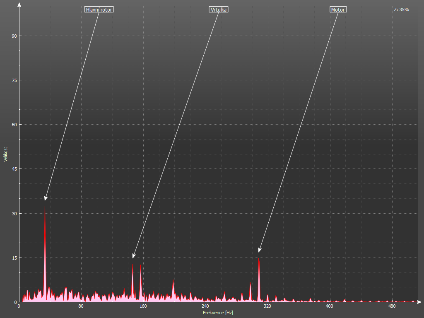Click the Motor annotation label
Screen dimensions: 424x318
coord(338,10)
